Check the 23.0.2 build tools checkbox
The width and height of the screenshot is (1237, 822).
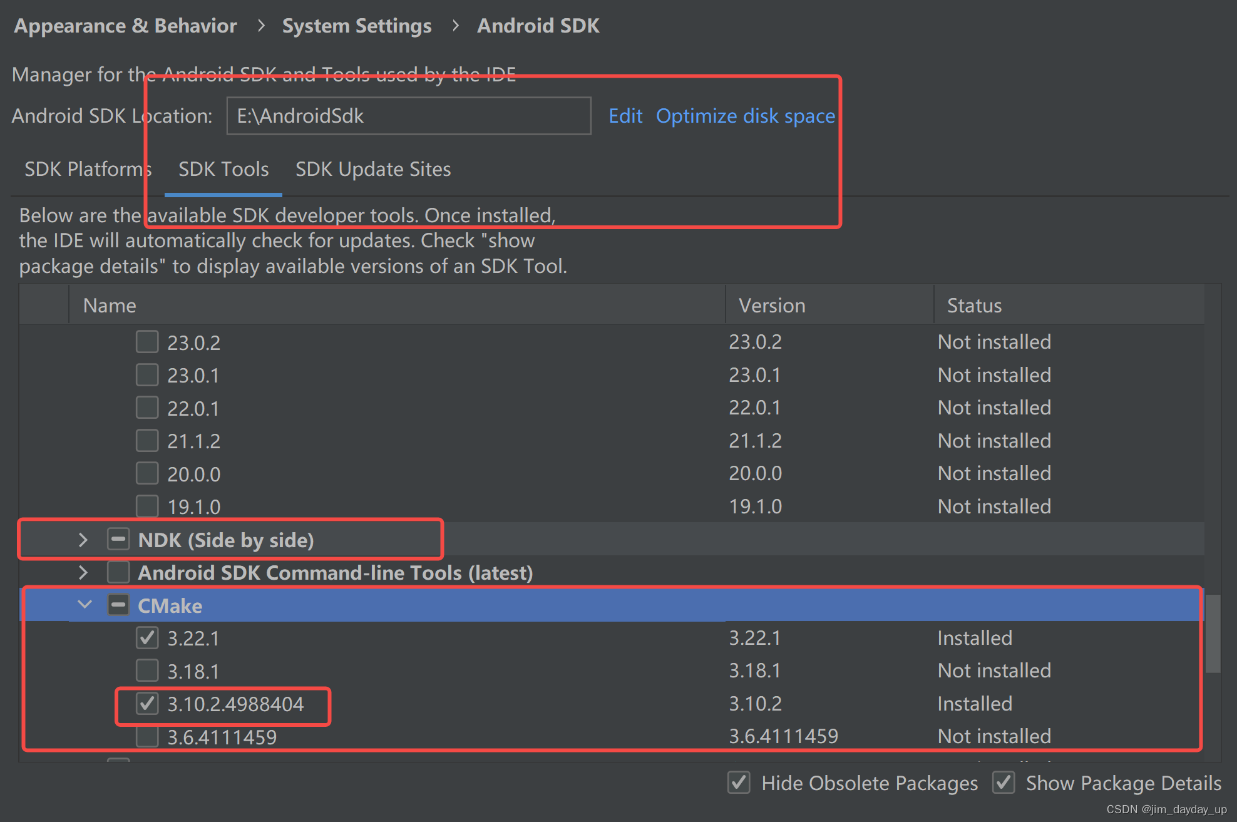(x=147, y=342)
